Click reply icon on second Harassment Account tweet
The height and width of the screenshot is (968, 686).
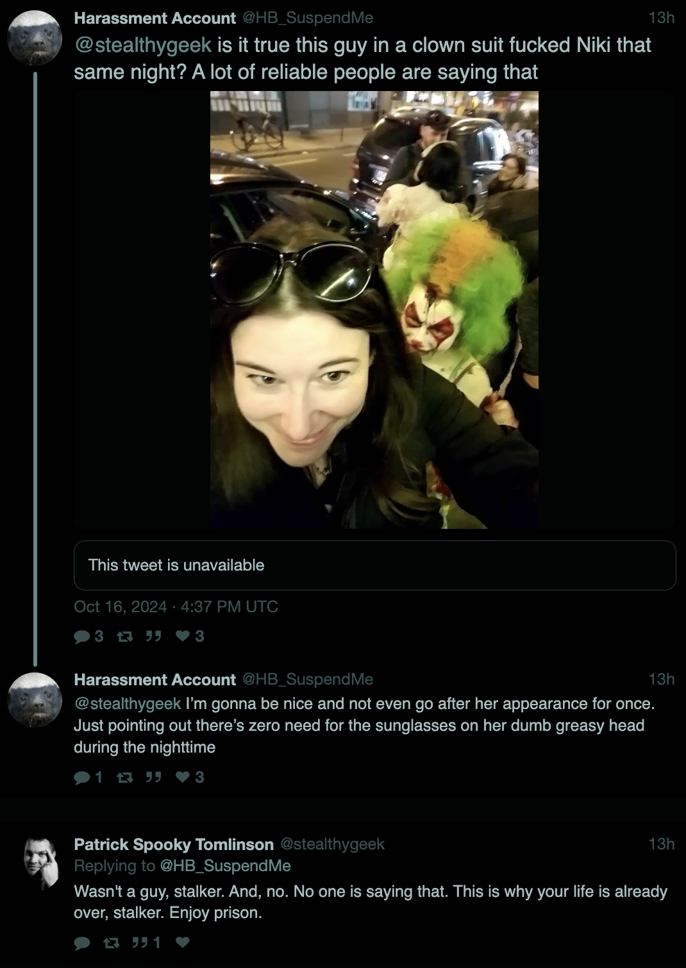(82, 778)
